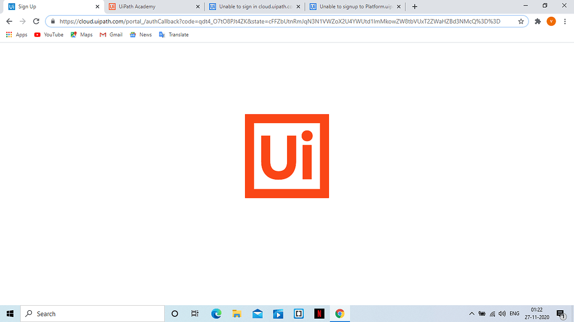
Task: Show hidden system tray icons
Action: coord(471,314)
